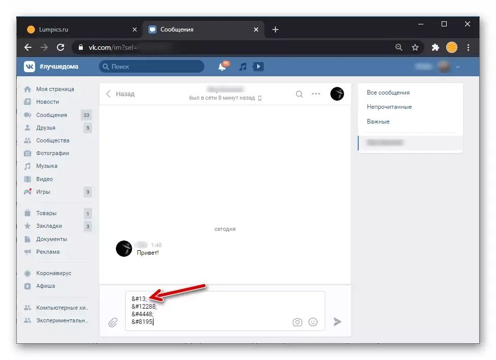This screenshot has width=496, height=360.
Task: Click the #лучшедома header label
Action: tap(59, 67)
